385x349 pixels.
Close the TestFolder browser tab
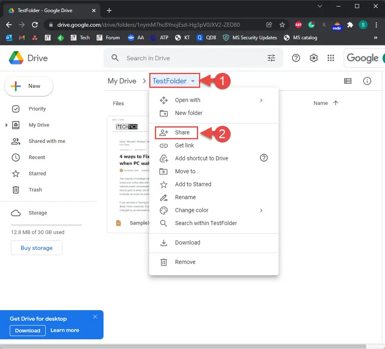pos(93,11)
